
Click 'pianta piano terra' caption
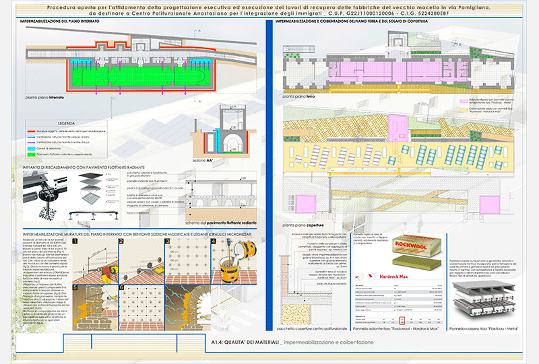pyautogui.click(x=298, y=96)
